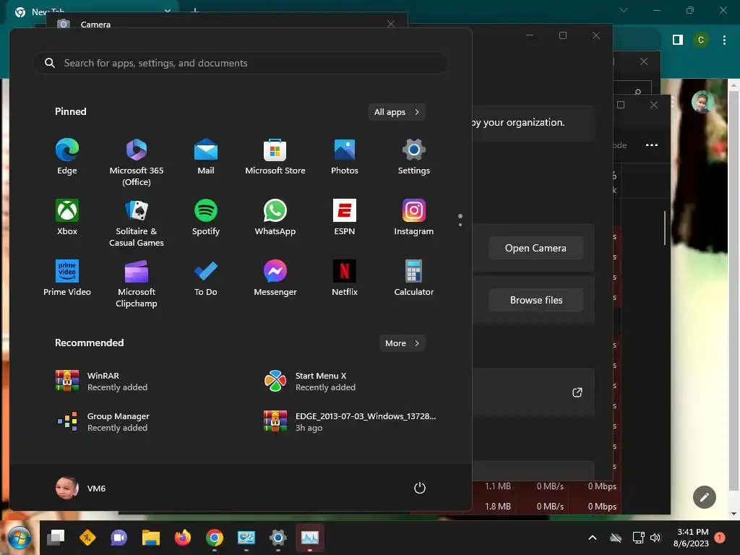Click the Chrome profile avatar C
The image size is (740, 555).
pos(701,40)
